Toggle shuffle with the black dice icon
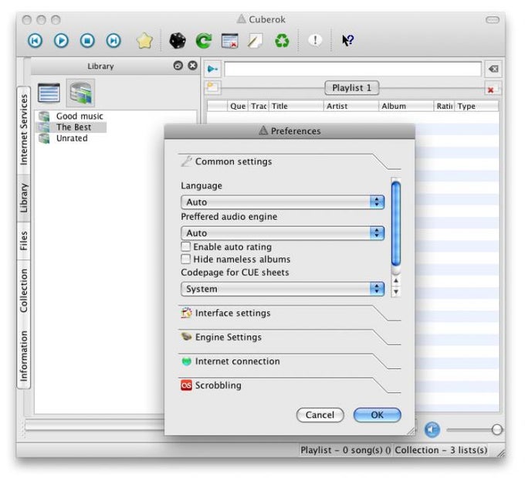525x478 pixels. pyautogui.click(x=178, y=40)
